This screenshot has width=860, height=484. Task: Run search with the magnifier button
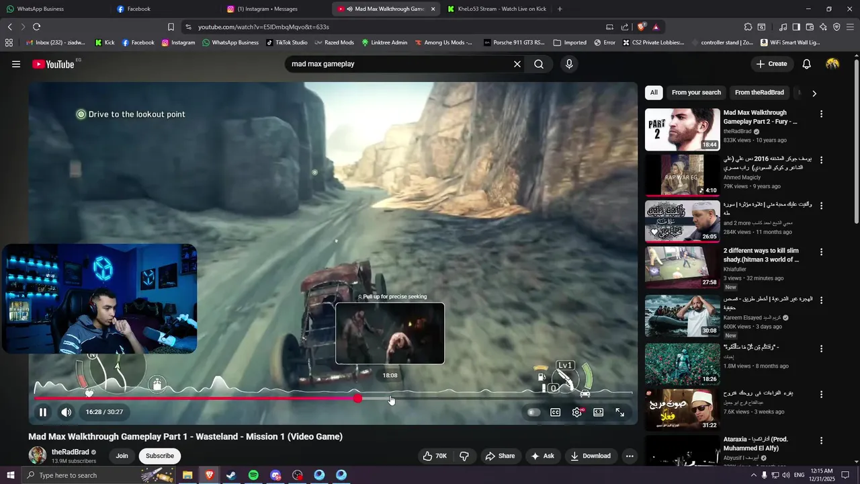[539, 64]
